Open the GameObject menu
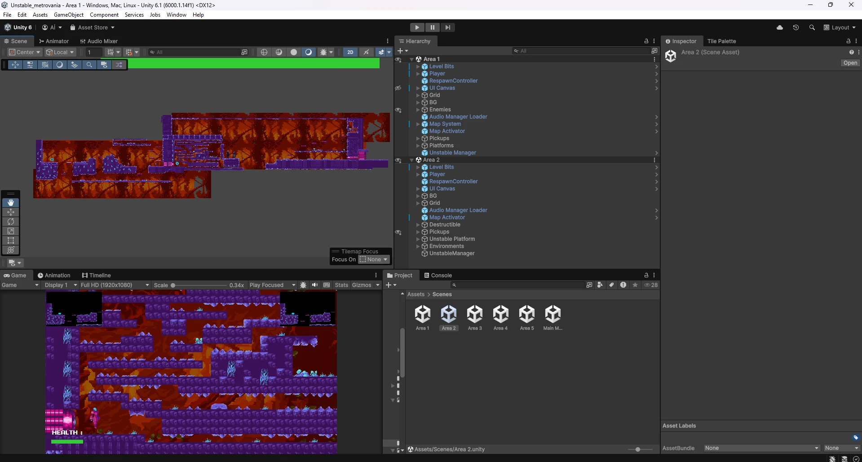Viewport: 862px width, 462px height. coord(68,15)
